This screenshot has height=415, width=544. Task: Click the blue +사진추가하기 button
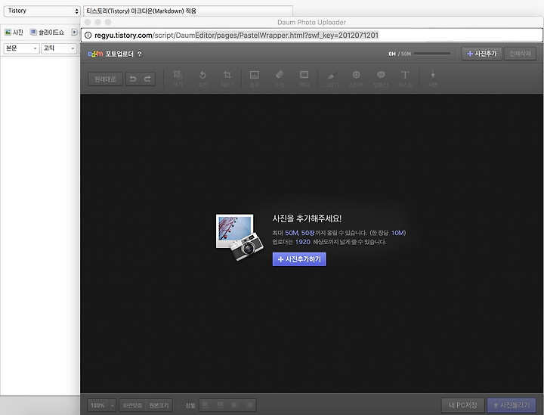click(299, 259)
